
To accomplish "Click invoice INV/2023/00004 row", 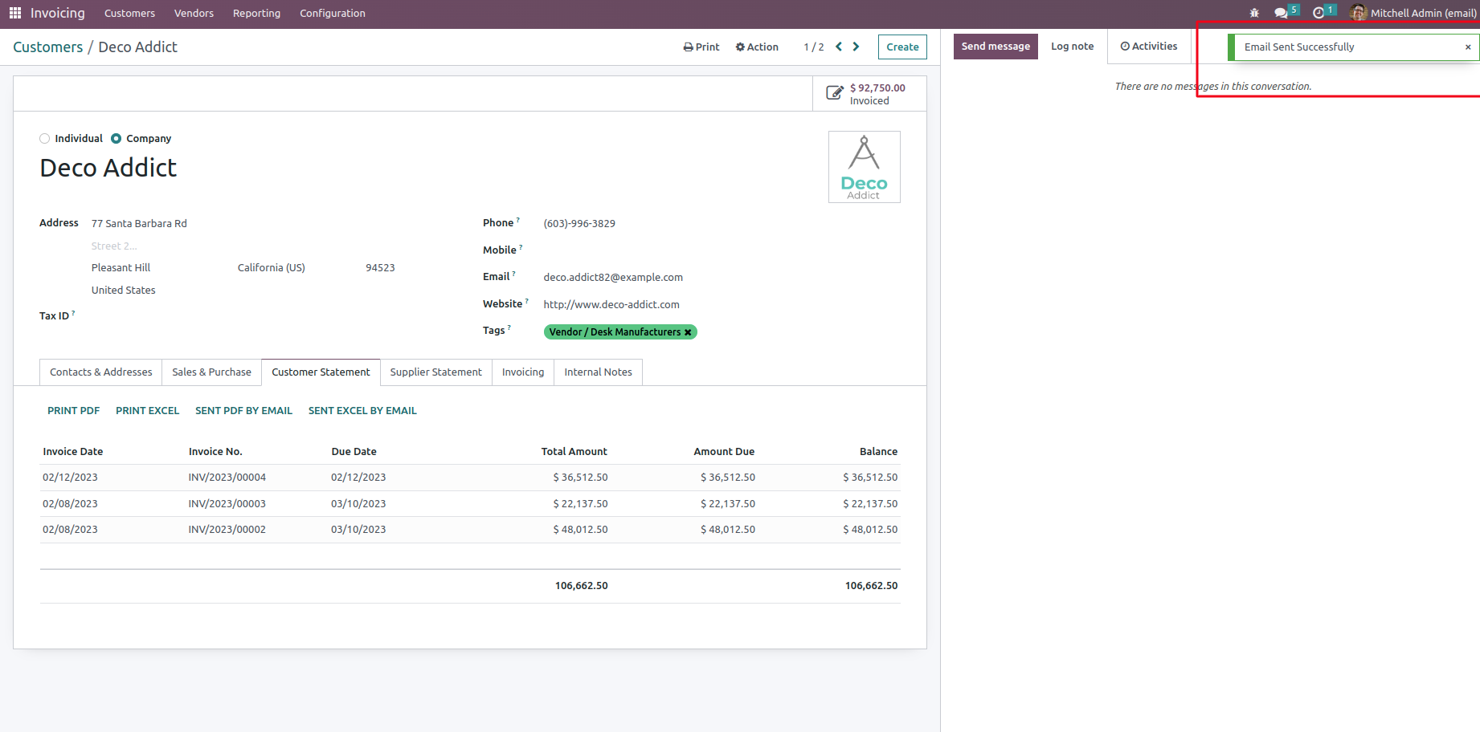I will point(470,478).
